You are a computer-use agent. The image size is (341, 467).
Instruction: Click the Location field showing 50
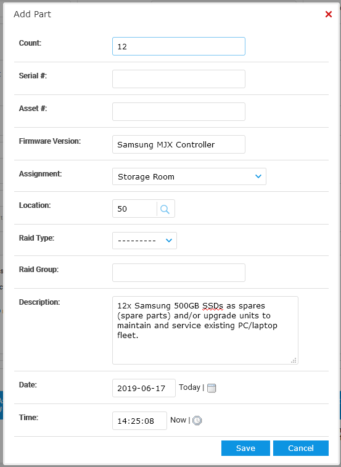point(134,209)
